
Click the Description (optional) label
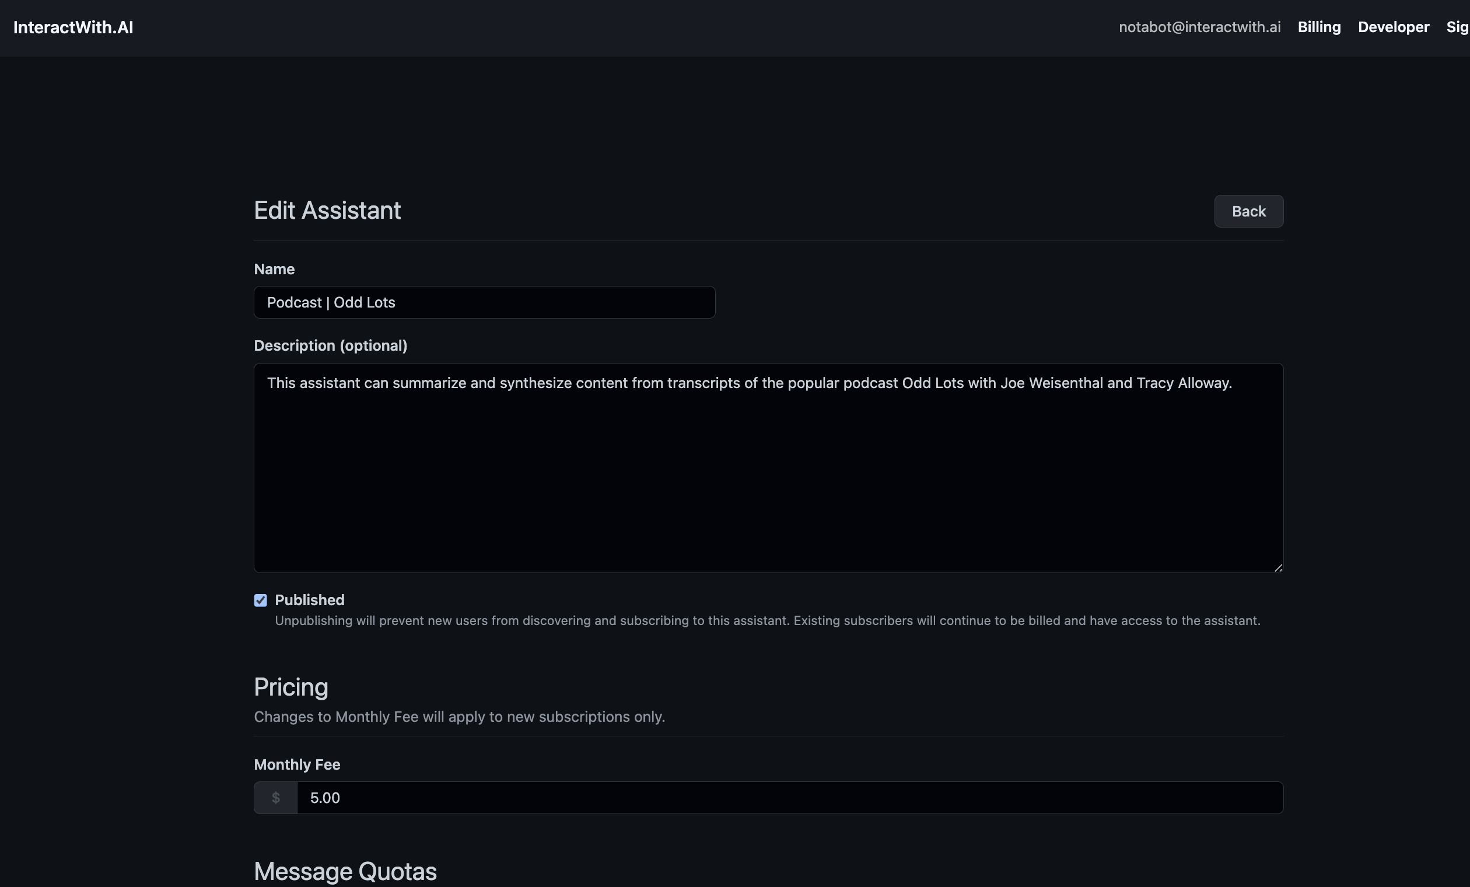(x=331, y=345)
